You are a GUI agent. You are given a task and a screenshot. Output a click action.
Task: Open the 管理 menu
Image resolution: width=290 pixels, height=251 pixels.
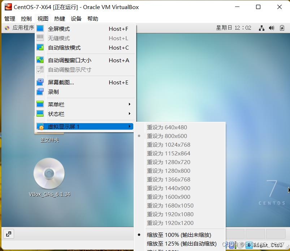click(x=10, y=18)
